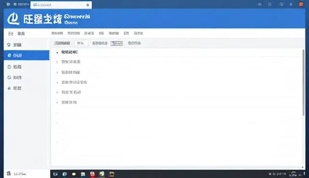Screen dimensions: 309x178
Task: Expand the second list row's gray marker
Action: pos(57,62)
